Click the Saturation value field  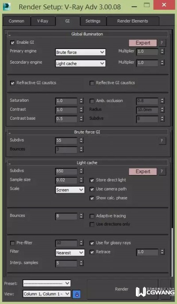tap(66, 101)
